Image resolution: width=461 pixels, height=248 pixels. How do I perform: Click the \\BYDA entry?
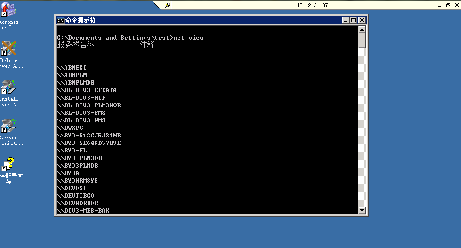click(x=68, y=173)
